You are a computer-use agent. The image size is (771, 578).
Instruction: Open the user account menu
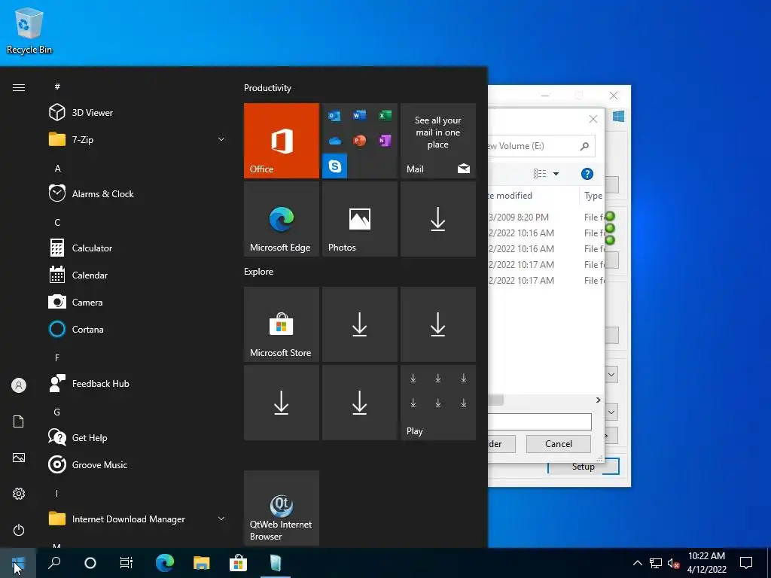19,385
